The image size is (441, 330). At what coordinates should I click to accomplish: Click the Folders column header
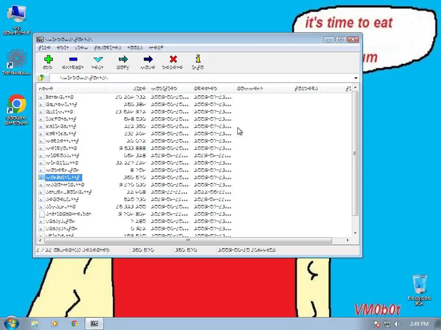pos(299,89)
